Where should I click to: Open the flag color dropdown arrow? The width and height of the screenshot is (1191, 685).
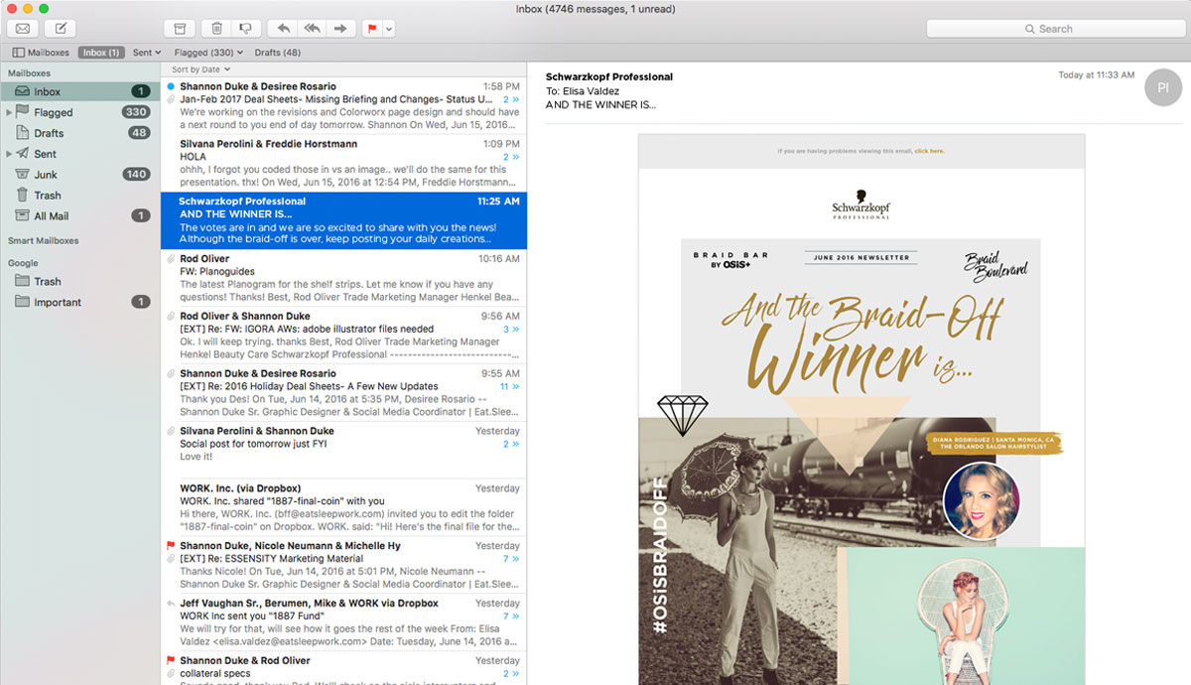tap(389, 29)
